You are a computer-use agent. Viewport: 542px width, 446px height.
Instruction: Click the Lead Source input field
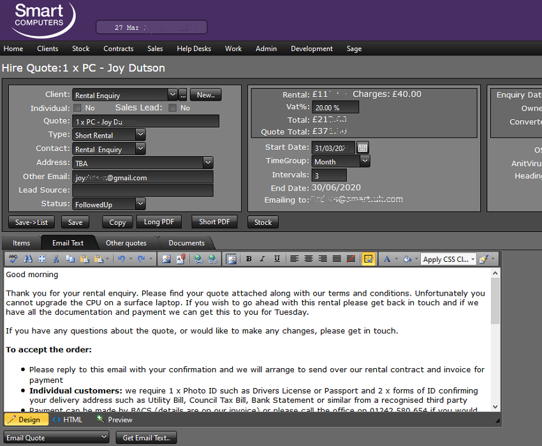click(143, 191)
